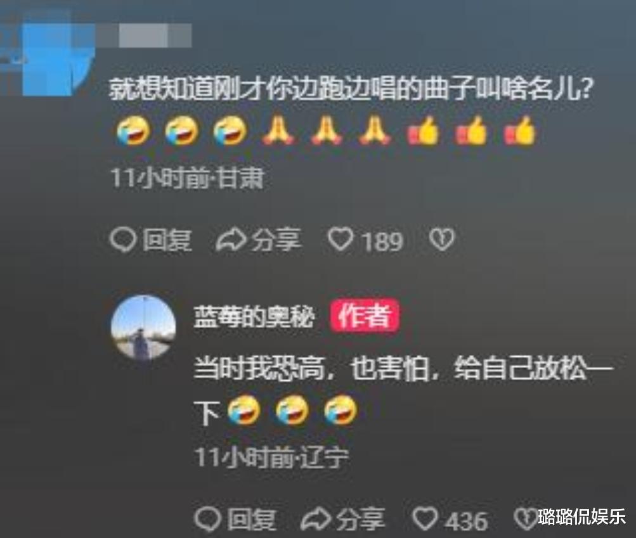Click reply icon under author's reply
Screen dimensions: 636x538
pyautogui.click(x=207, y=520)
